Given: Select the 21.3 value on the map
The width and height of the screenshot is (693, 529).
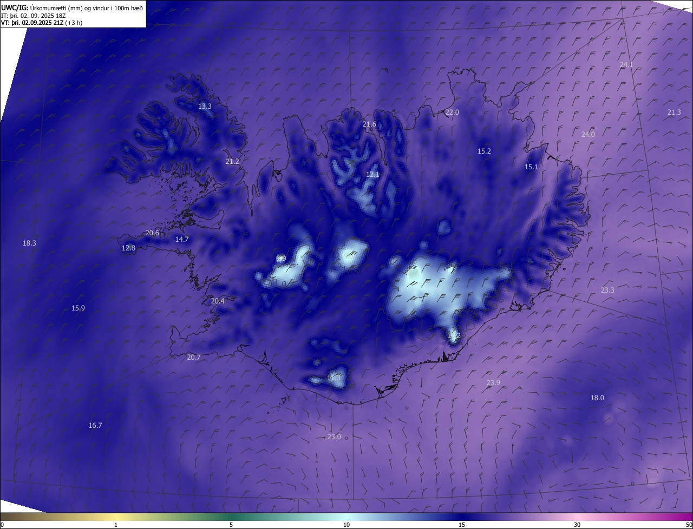Looking at the screenshot, I should (674, 112).
